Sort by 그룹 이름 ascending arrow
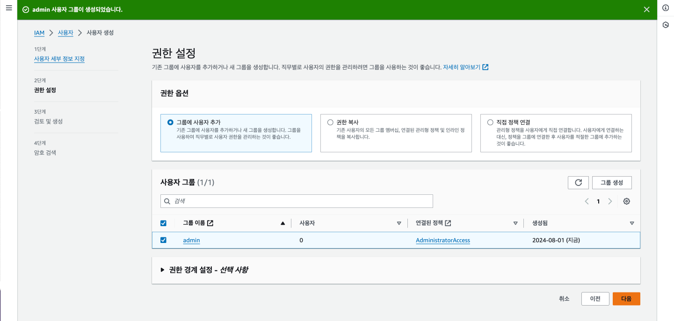The image size is (674, 321). 283,223
